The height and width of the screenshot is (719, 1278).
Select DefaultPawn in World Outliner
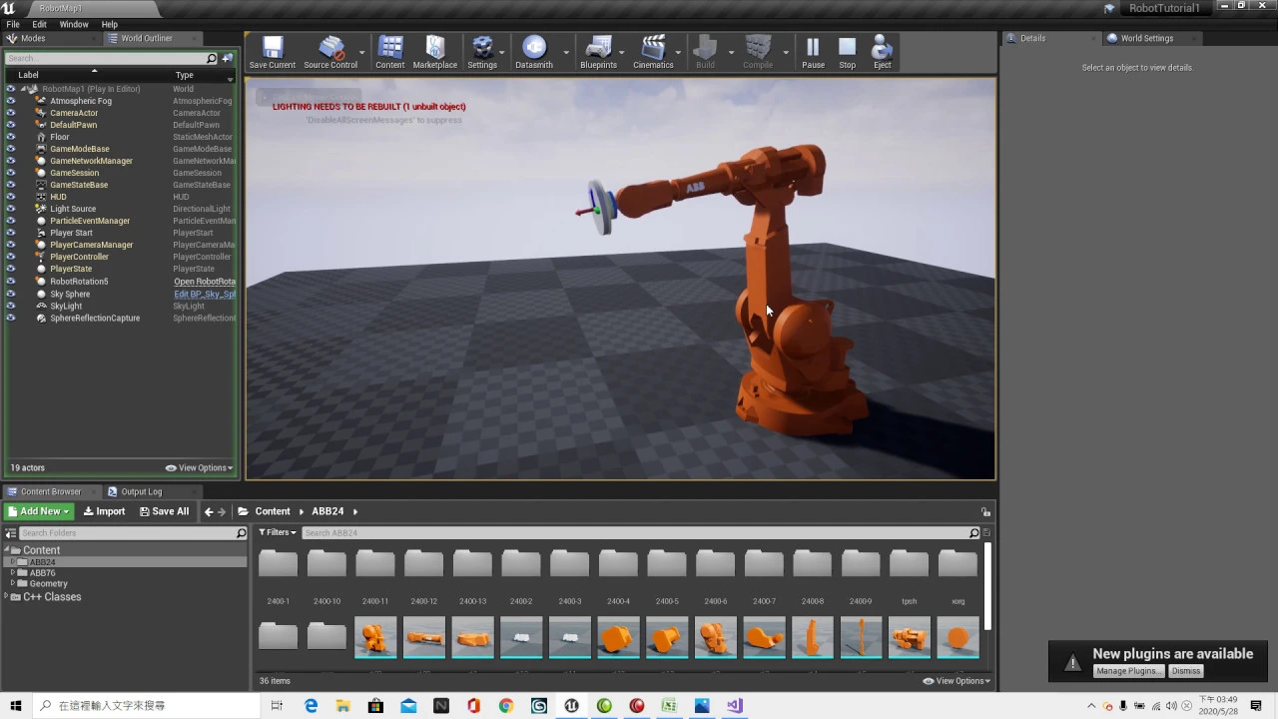click(x=73, y=125)
